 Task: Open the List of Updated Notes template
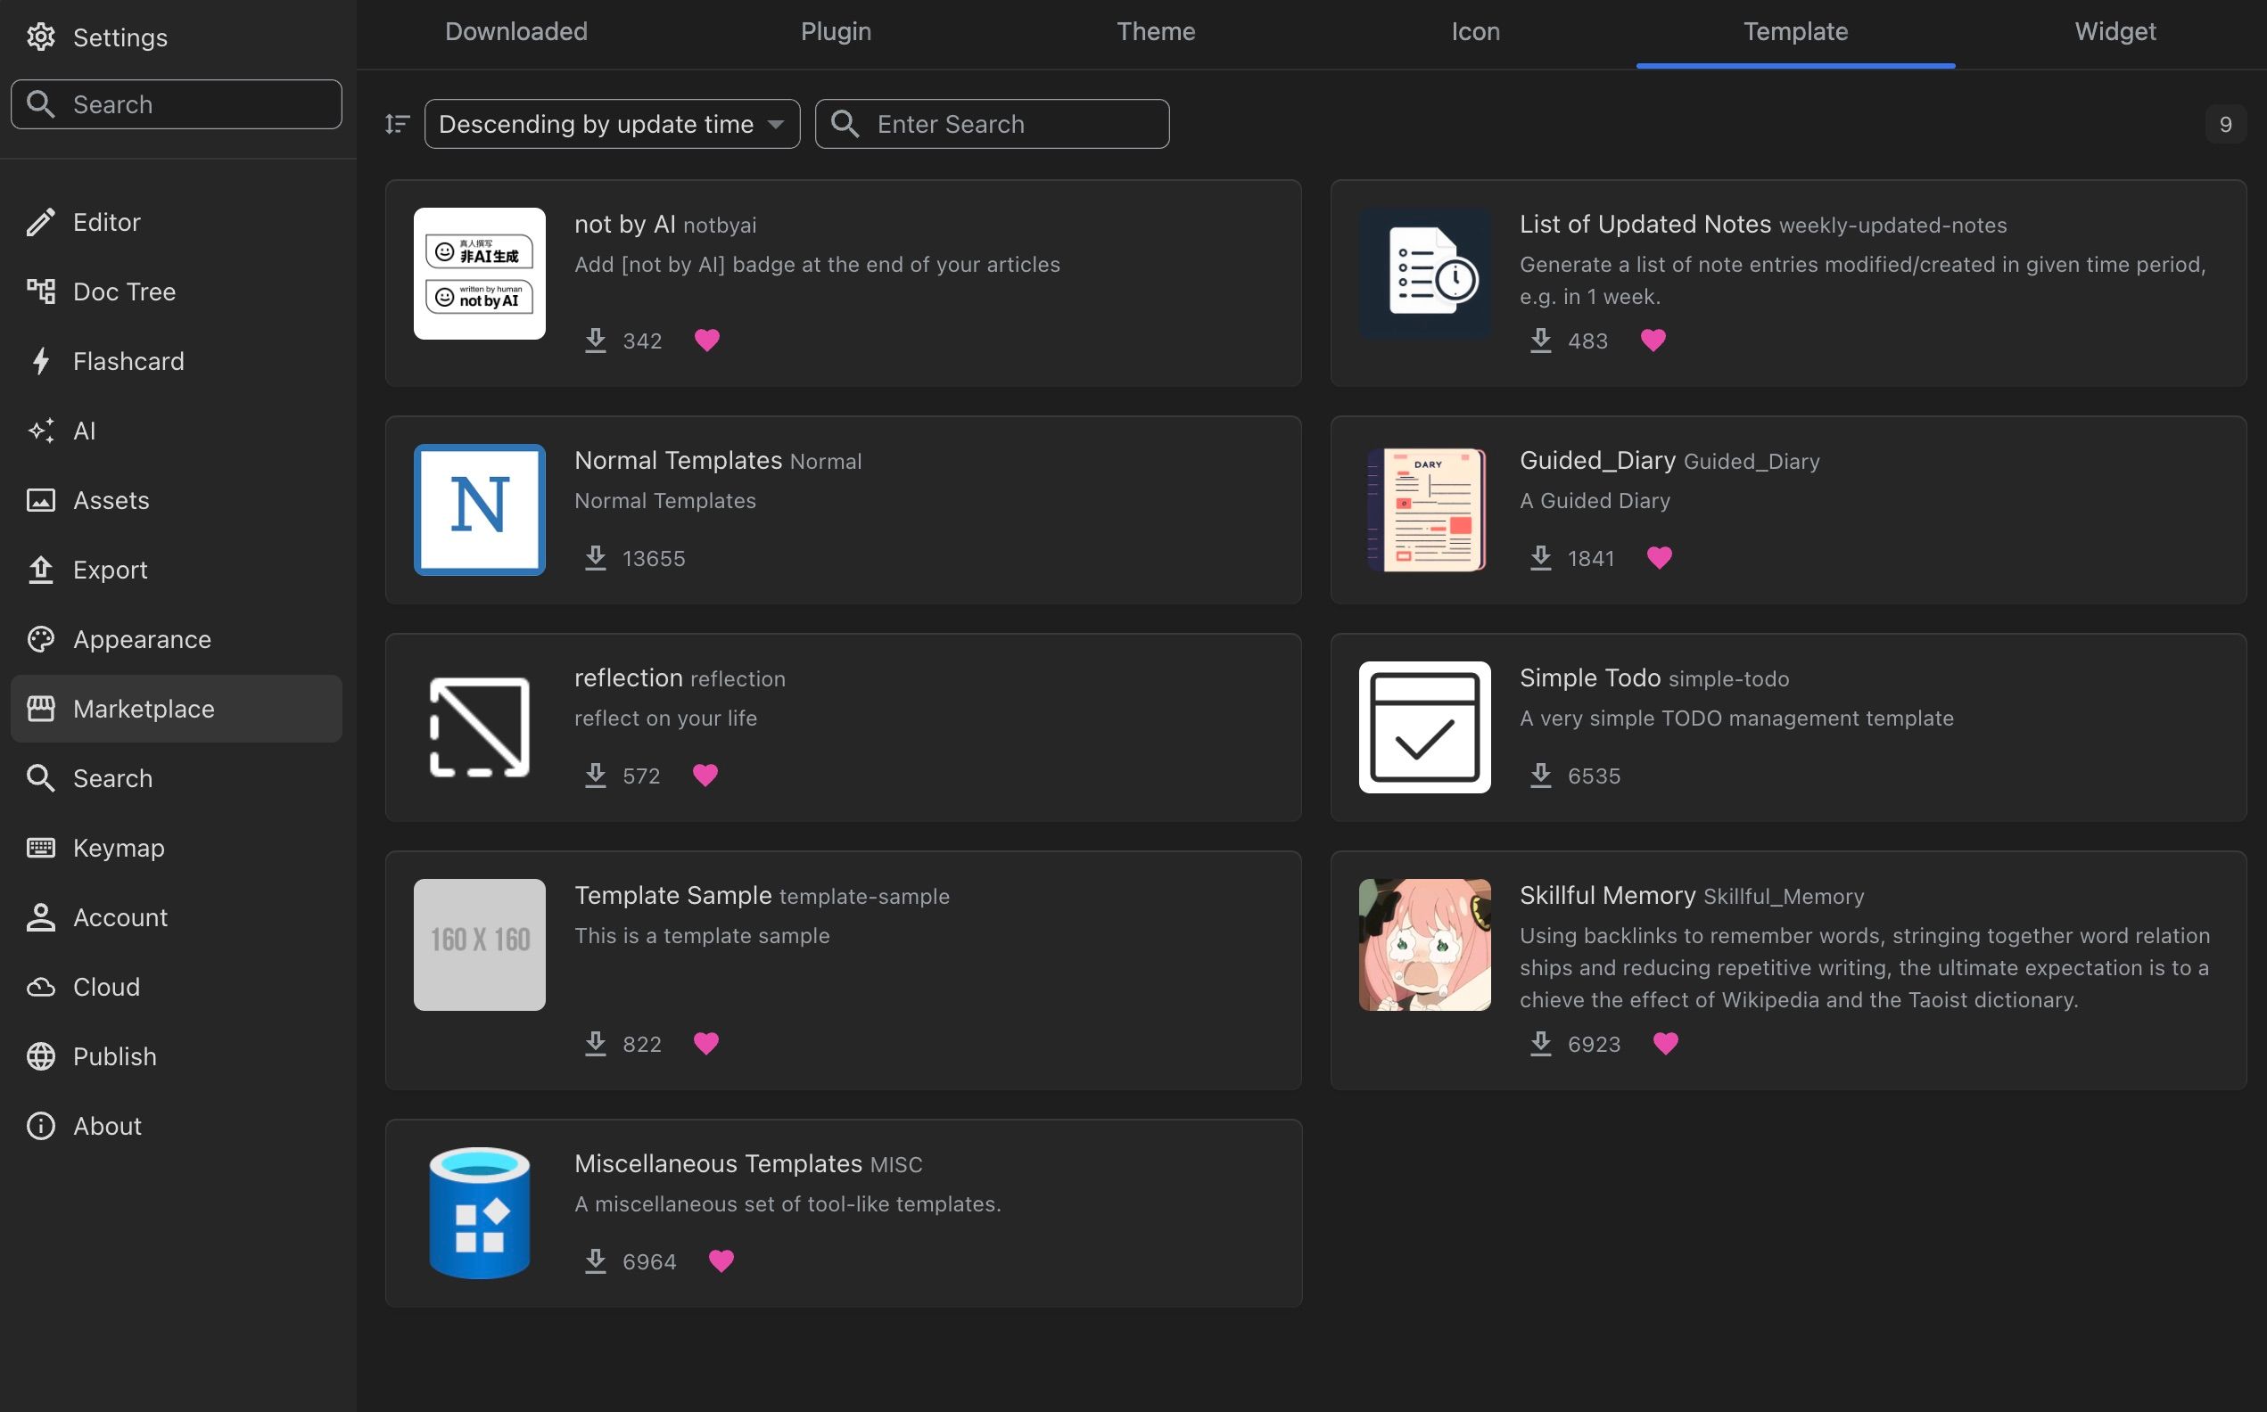pyautogui.click(x=1788, y=283)
